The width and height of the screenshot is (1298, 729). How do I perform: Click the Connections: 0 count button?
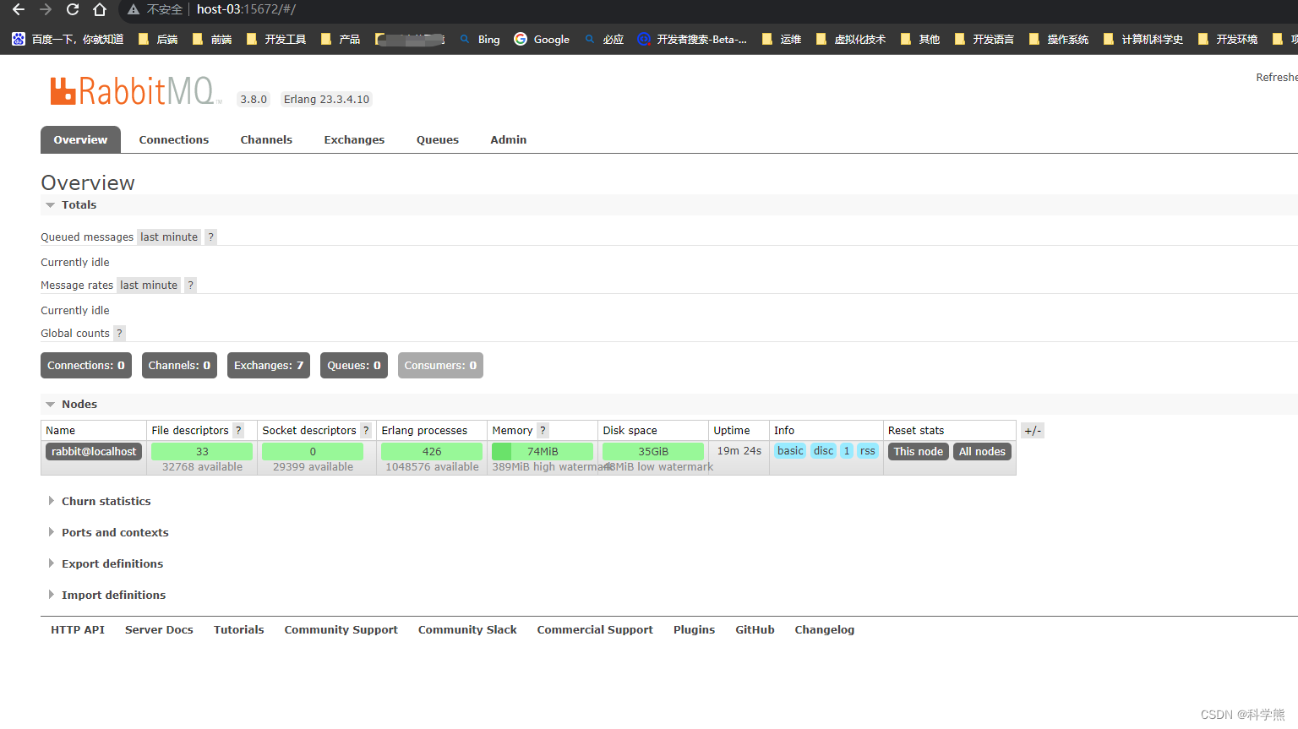[86, 365]
